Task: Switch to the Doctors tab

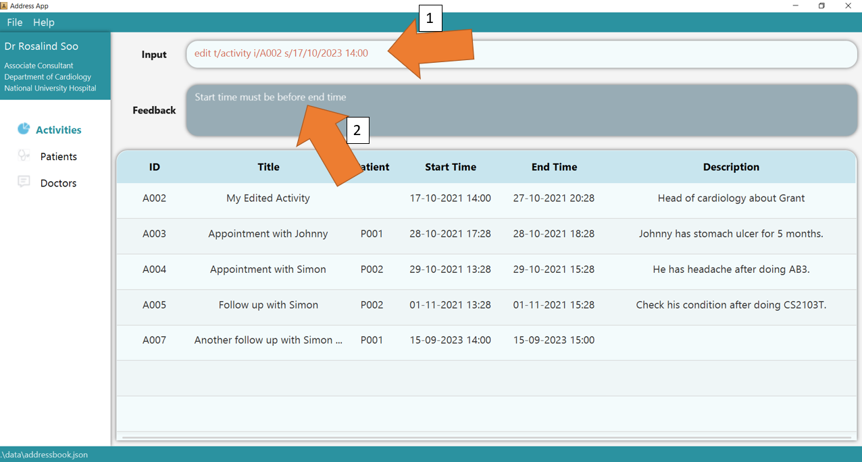Action: pos(58,183)
